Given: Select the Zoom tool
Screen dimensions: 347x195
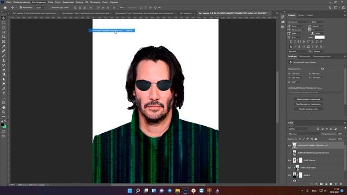Looking at the screenshot, I should 4,112.
